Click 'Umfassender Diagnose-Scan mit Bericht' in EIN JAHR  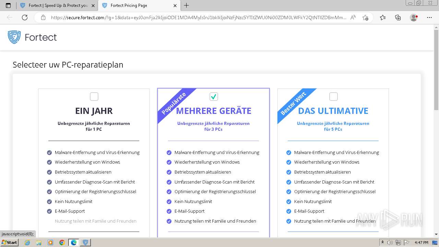pyautogui.click(x=95, y=182)
